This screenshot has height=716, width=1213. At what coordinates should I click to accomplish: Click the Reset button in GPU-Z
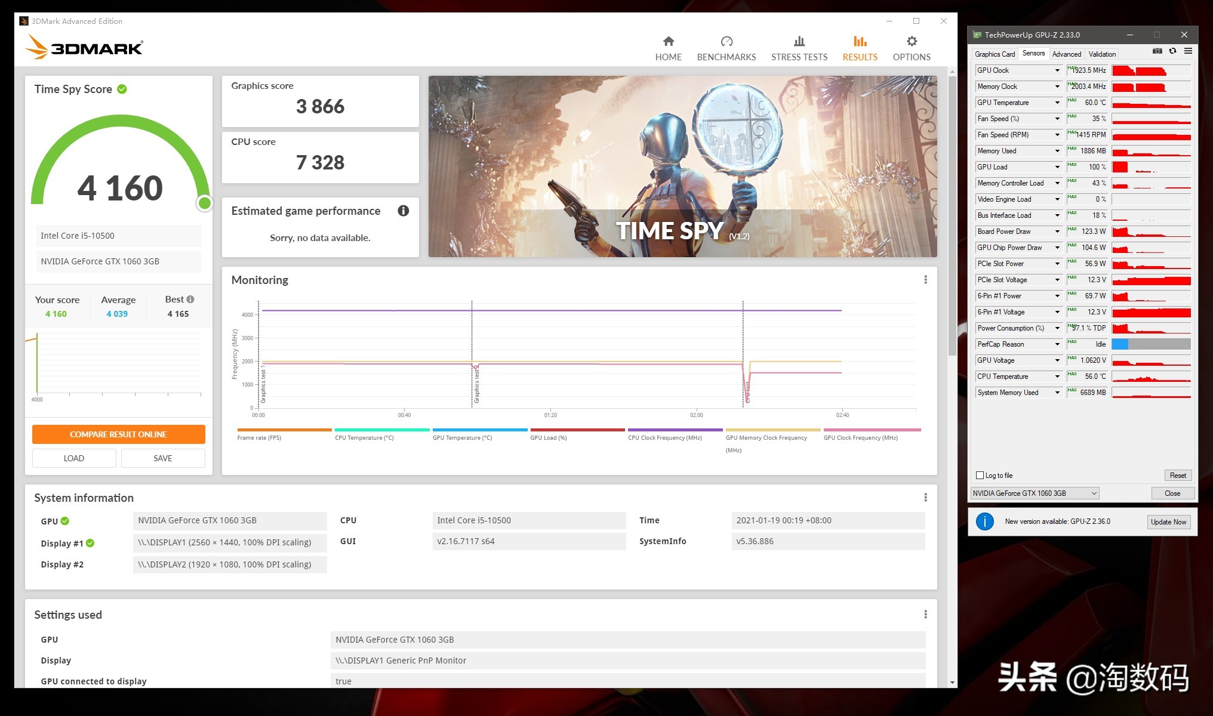coord(1178,476)
